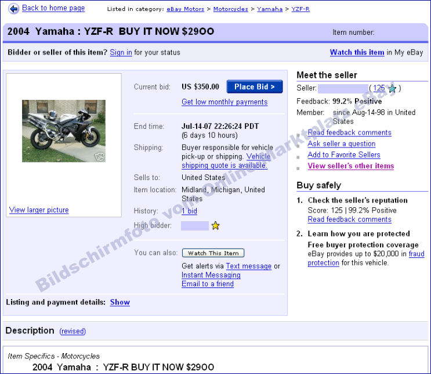The width and height of the screenshot is (431, 374).
Task: Open eBay Motors category link
Action: 185,9
